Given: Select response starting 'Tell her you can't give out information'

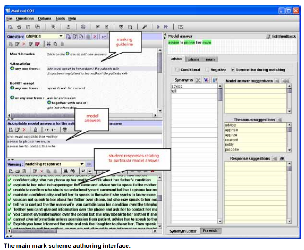Looking at the screenshot, I should (85, 210).
